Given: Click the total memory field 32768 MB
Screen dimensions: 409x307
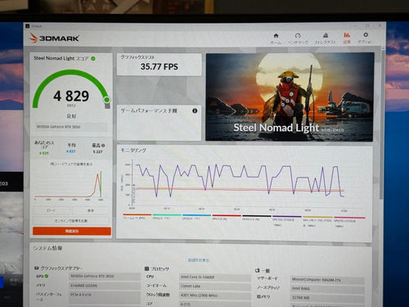Looking at the screenshot, I should point(327,297).
